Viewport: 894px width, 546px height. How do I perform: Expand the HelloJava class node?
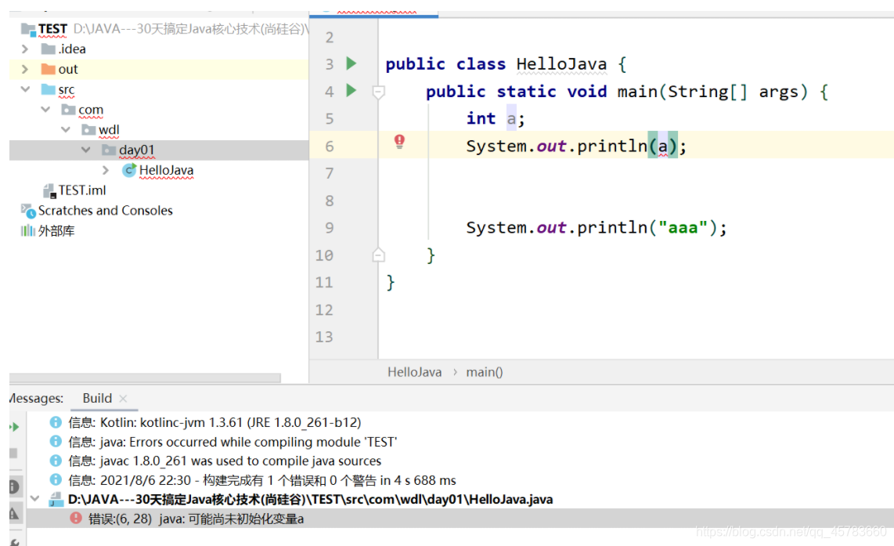106,170
